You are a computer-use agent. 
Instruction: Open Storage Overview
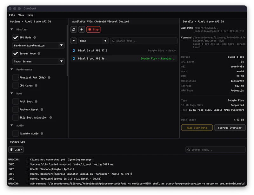[x=230, y=128]
